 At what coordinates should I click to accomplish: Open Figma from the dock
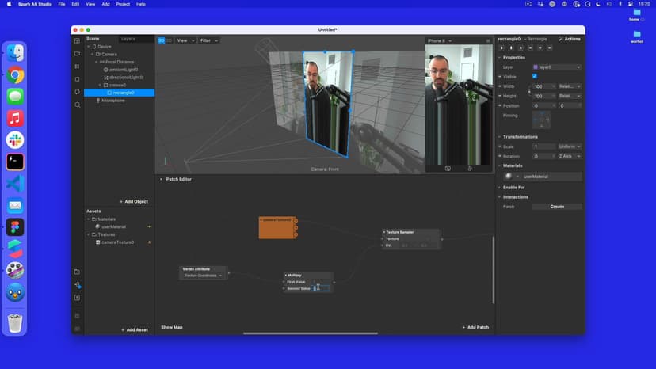15,227
